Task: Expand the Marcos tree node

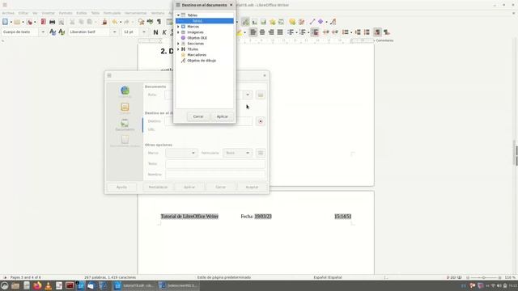Action: click(x=178, y=27)
